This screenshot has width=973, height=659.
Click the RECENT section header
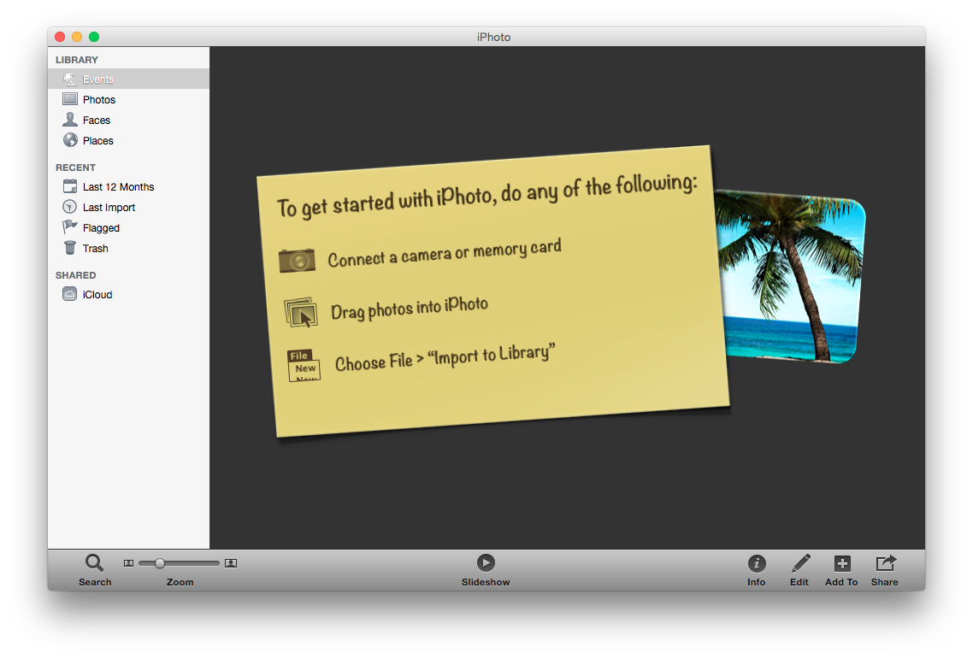pyautogui.click(x=75, y=168)
